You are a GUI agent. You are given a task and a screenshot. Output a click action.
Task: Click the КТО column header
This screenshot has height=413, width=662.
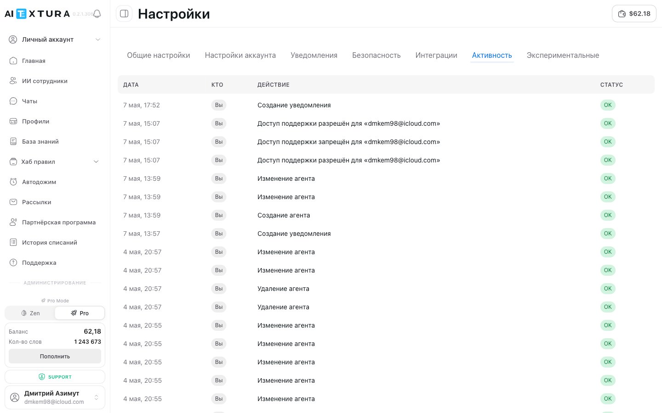pos(217,85)
